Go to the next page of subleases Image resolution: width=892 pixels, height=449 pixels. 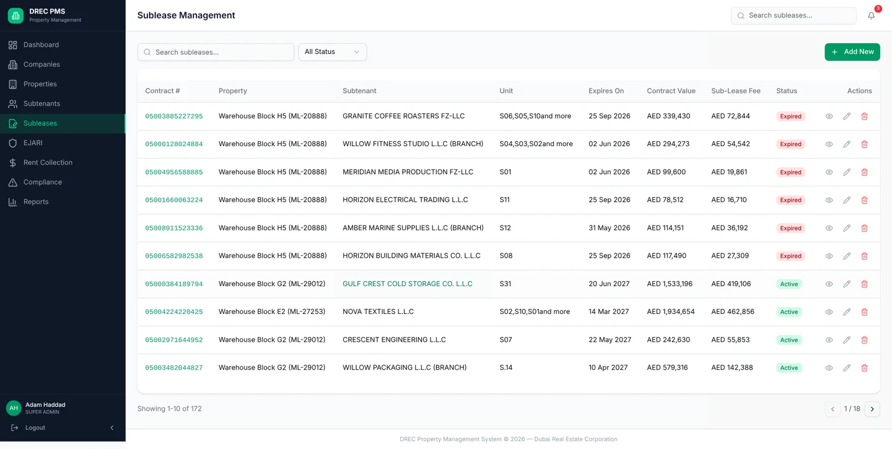[872, 409]
